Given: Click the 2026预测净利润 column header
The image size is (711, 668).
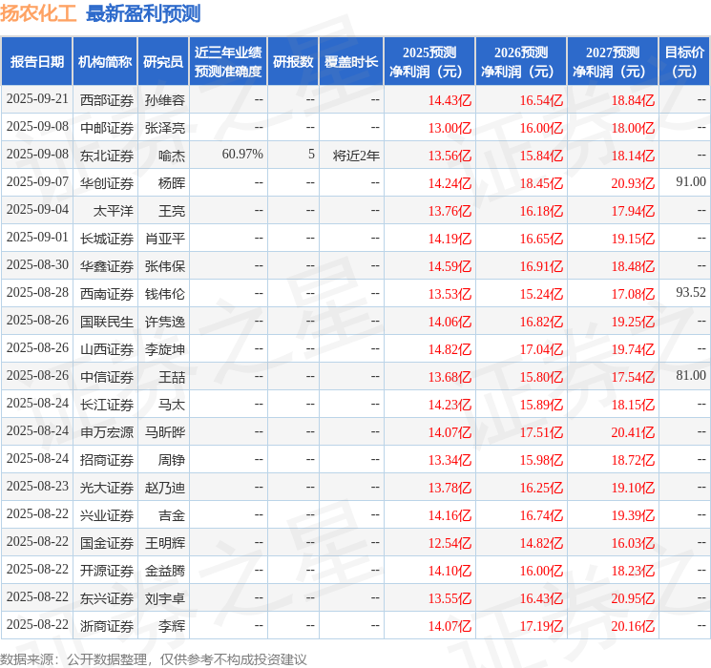Looking at the screenshot, I should coord(521,62).
